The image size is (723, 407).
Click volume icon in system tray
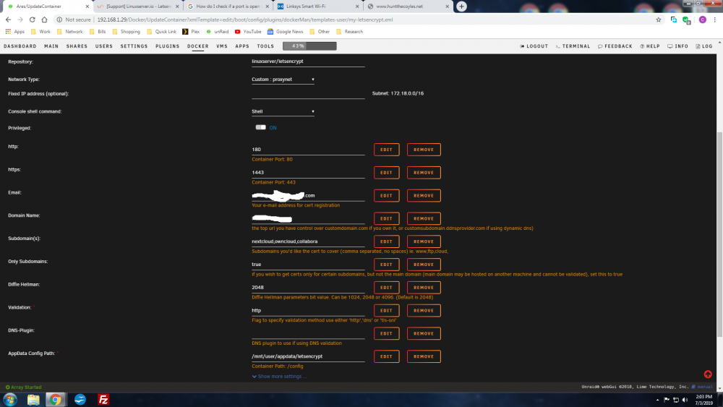coord(685,400)
